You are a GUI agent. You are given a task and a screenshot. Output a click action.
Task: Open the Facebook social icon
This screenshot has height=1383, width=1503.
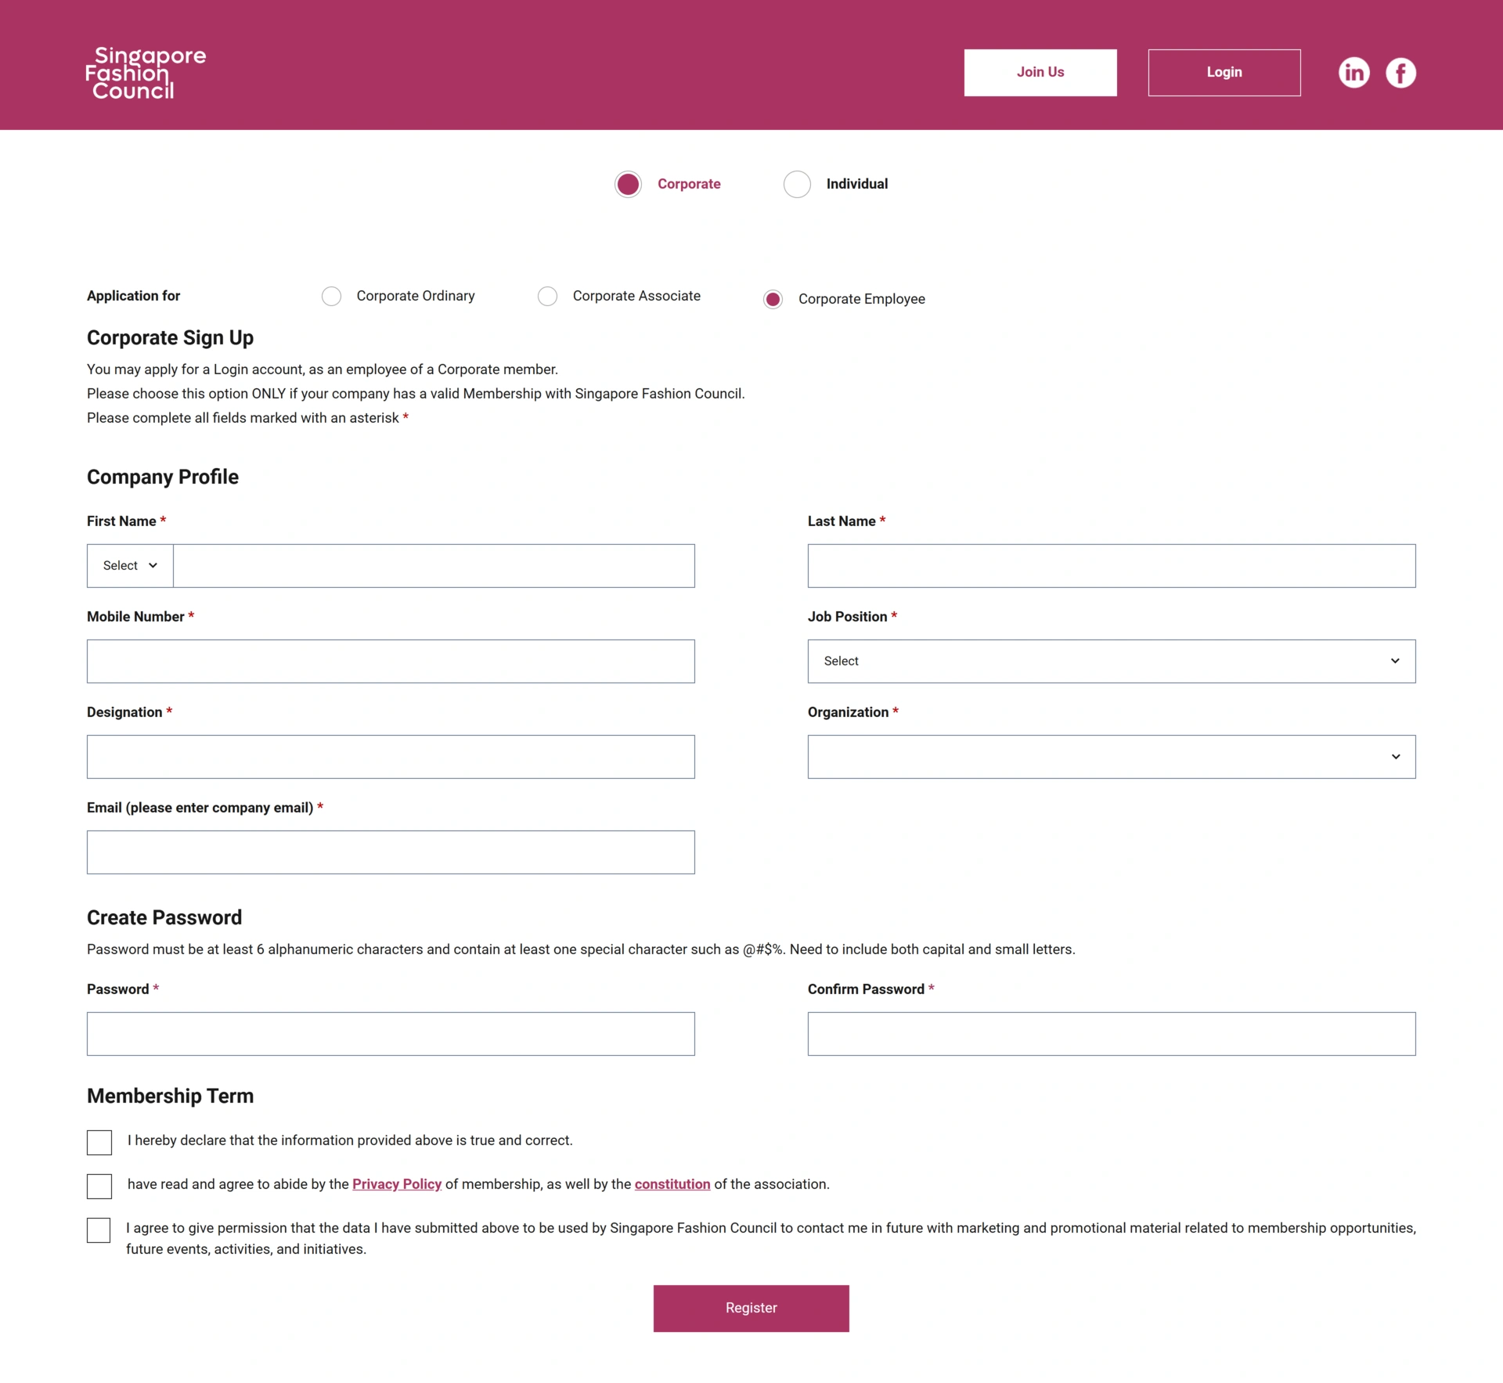pos(1400,73)
